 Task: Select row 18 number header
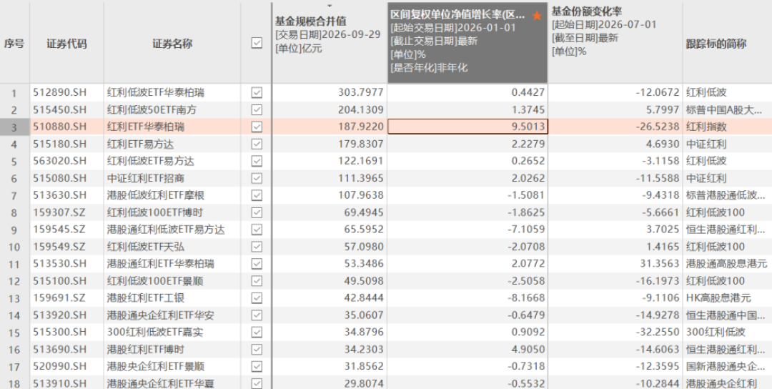point(14,383)
